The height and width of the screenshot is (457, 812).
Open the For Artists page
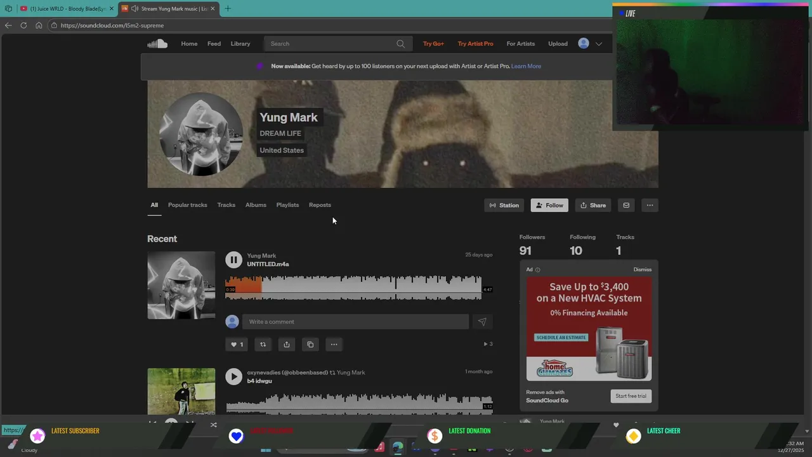coord(521,44)
